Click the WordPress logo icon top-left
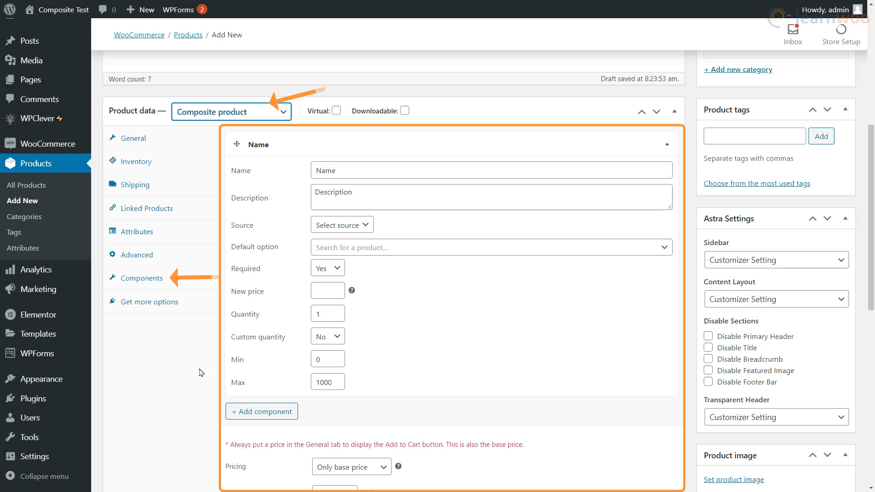This screenshot has width=875, height=492. click(11, 9)
